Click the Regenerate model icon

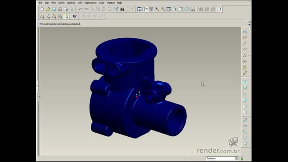click(116, 9)
